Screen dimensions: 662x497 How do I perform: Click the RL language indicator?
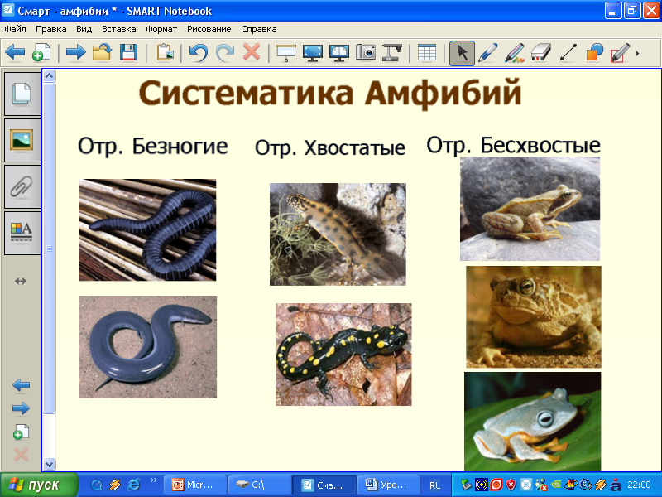tap(435, 485)
